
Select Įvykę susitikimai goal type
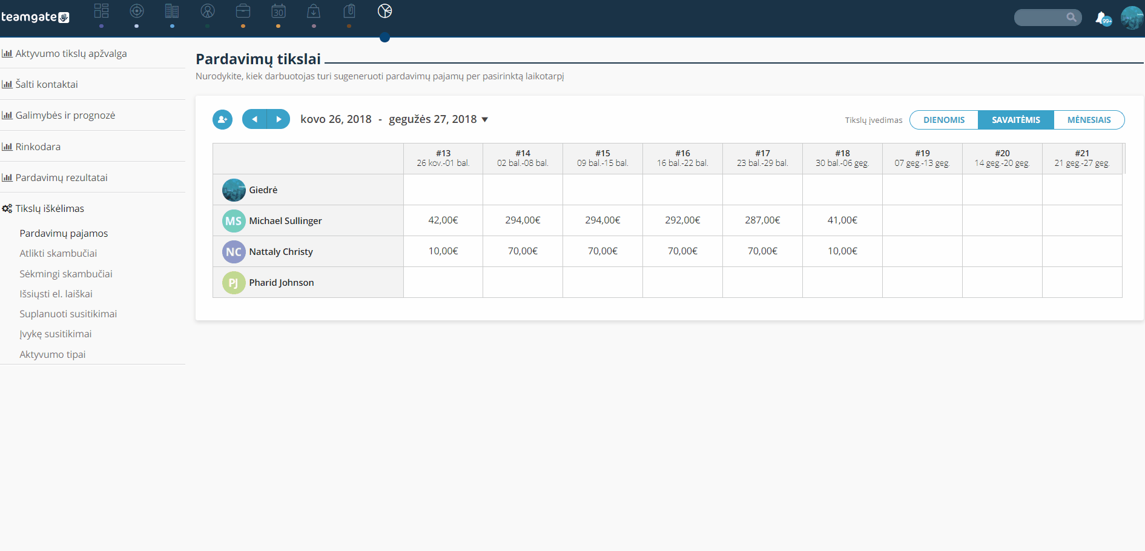pos(56,334)
